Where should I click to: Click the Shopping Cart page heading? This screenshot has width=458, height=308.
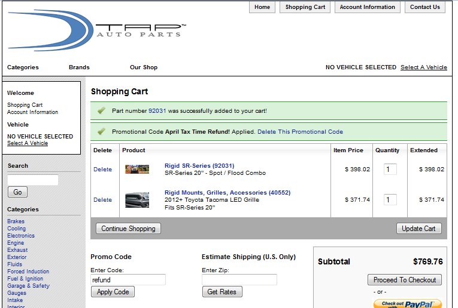coord(119,91)
